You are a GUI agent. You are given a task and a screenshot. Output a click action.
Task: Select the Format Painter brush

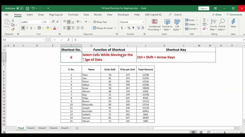13,29
